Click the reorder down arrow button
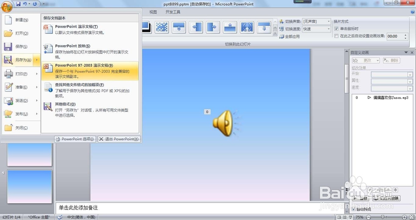416x220 pixels. (x=395, y=190)
